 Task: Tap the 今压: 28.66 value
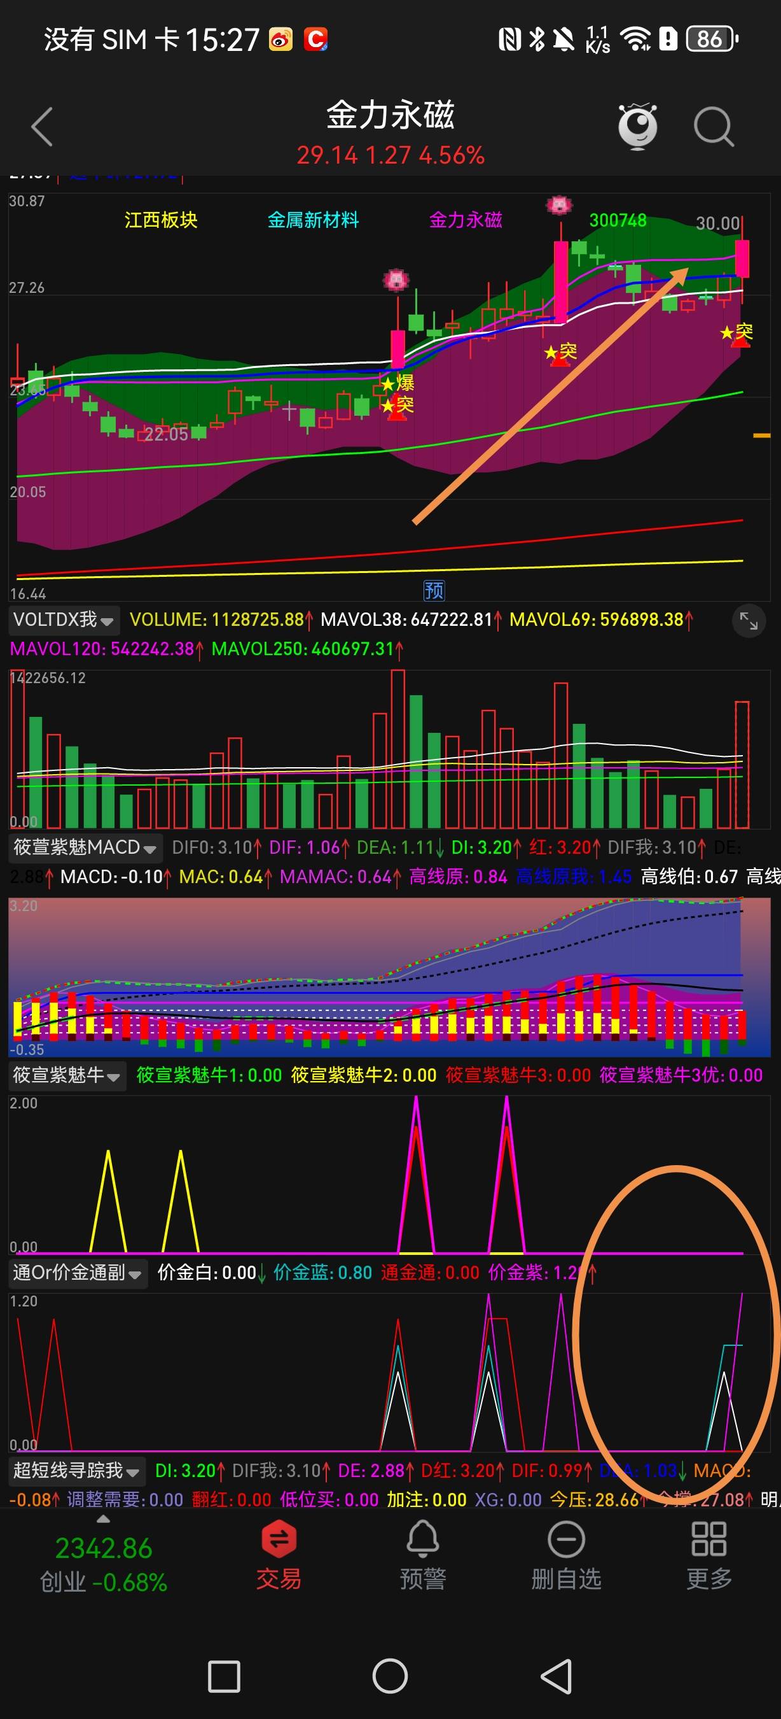pos(599,1499)
